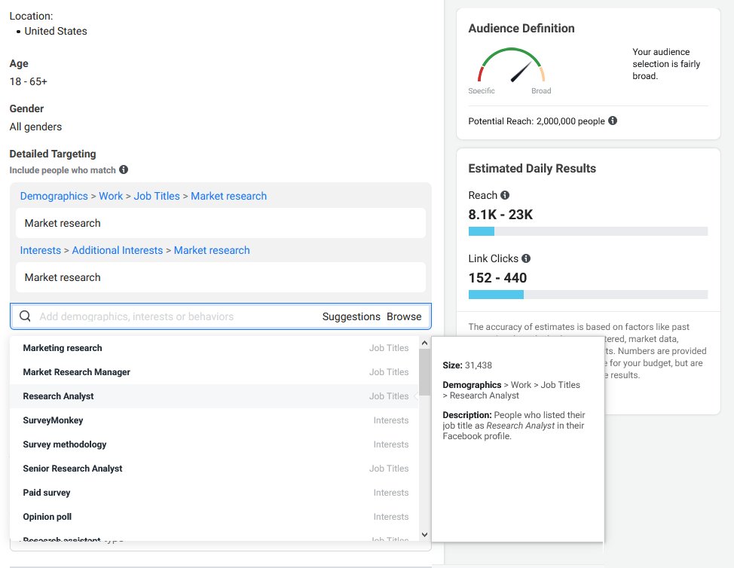The width and height of the screenshot is (734, 568).
Task: Open the Demographics breadcrumb link
Action: click(54, 196)
